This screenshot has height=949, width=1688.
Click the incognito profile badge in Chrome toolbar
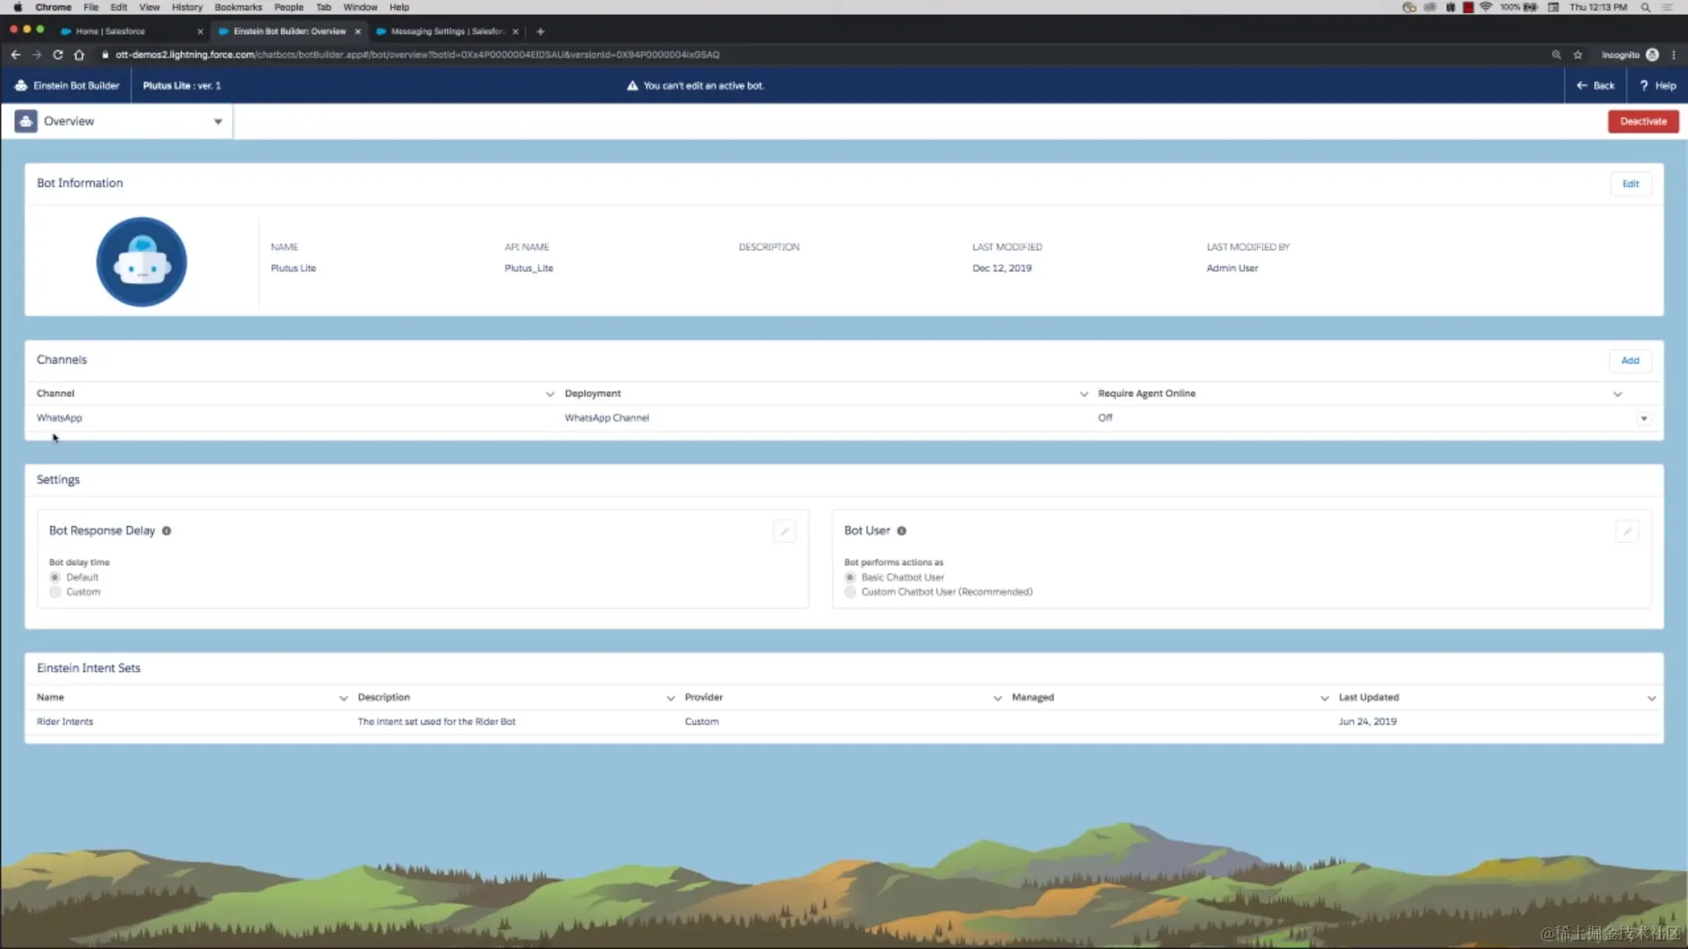pos(1653,54)
